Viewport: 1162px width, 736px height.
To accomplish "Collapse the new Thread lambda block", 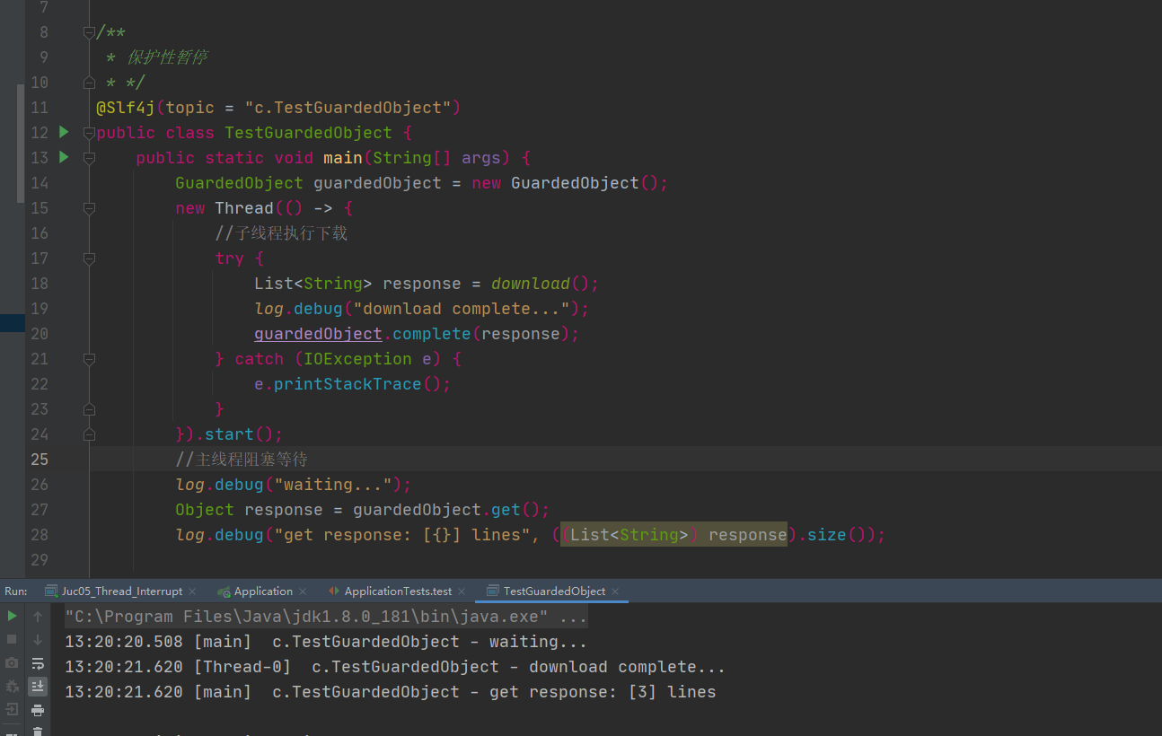I will [x=89, y=208].
